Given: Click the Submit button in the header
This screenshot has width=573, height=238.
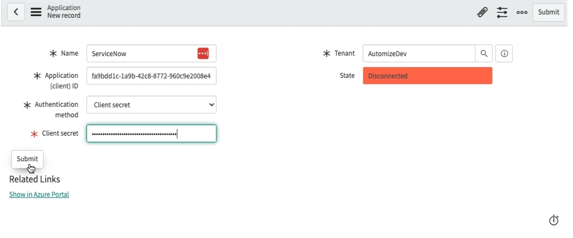Looking at the screenshot, I should 548,12.
